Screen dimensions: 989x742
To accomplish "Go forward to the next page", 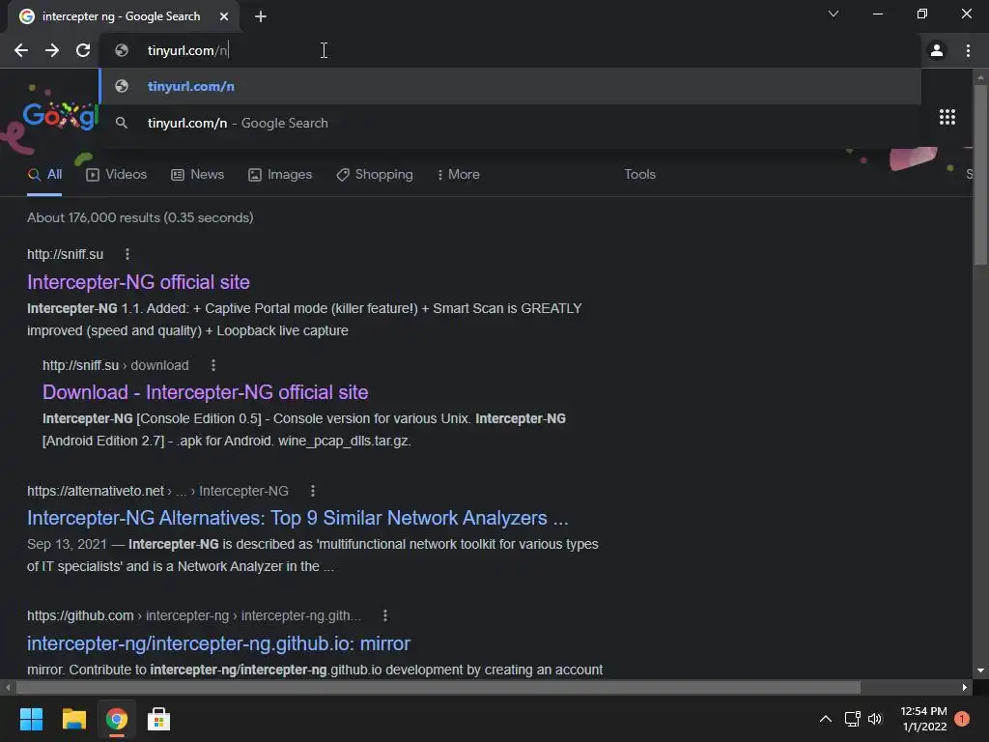I will pyautogui.click(x=52, y=50).
